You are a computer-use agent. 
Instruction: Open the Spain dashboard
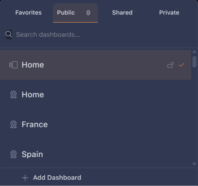[x=95, y=154]
